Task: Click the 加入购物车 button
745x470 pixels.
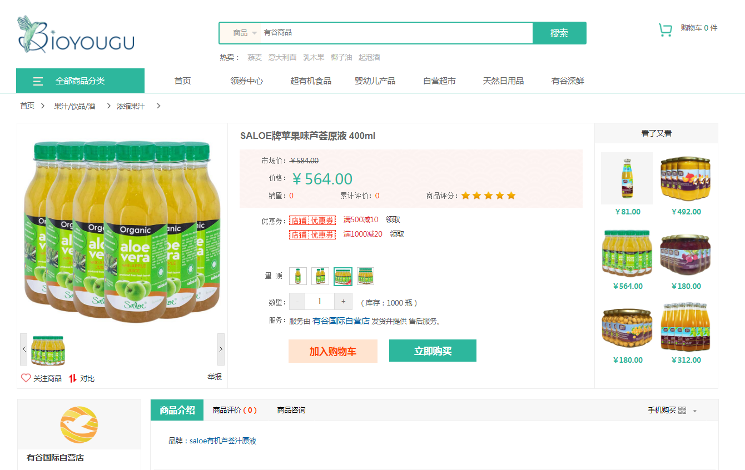Action: (333, 351)
